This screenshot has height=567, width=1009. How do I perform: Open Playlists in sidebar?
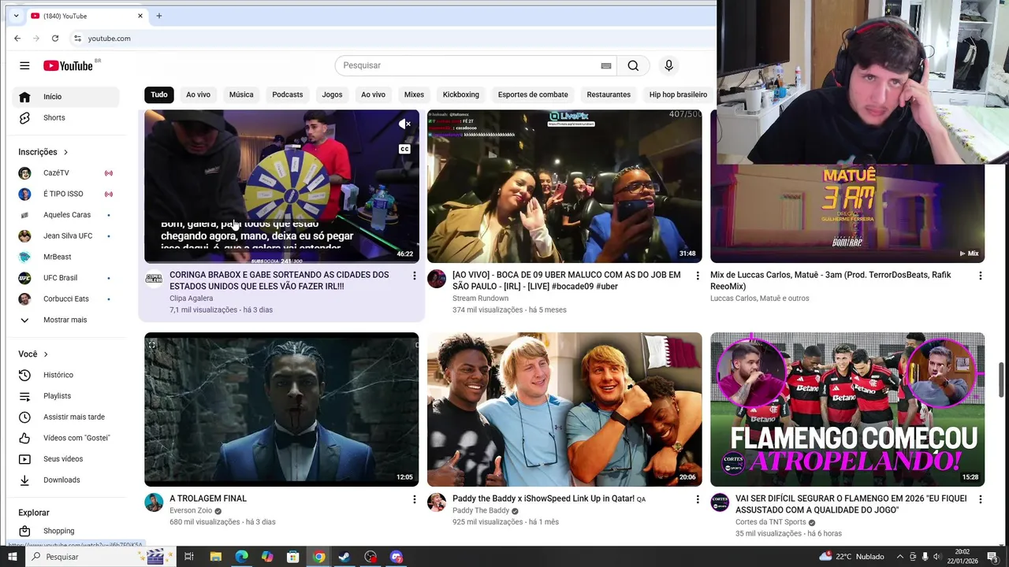66,396
